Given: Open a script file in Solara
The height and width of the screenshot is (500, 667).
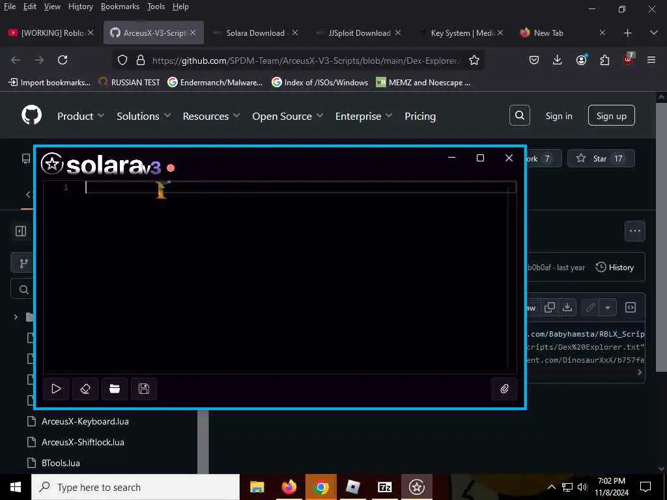Looking at the screenshot, I should click(x=115, y=389).
